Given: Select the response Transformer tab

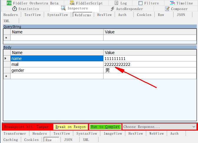Looking at the screenshot, I should coord(15,134).
